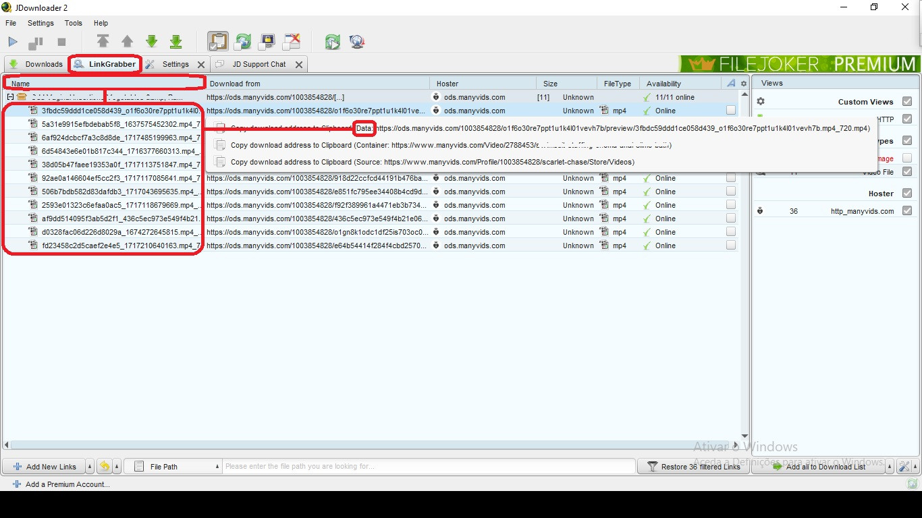The image size is (922, 518).
Task: Switch to JD Support Chat tab
Action: tap(259, 64)
